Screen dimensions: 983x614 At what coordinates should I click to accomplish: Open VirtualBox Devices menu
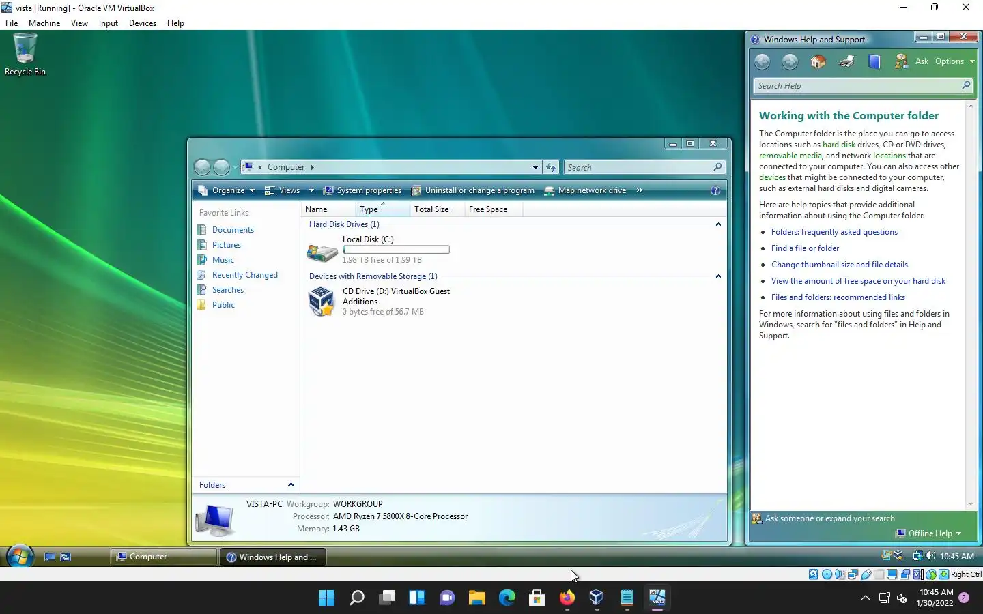pyautogui.click(x=142, y=23)
